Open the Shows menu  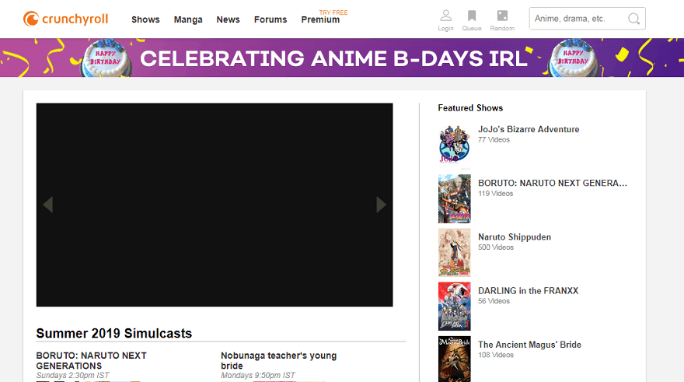click(145, 19)
